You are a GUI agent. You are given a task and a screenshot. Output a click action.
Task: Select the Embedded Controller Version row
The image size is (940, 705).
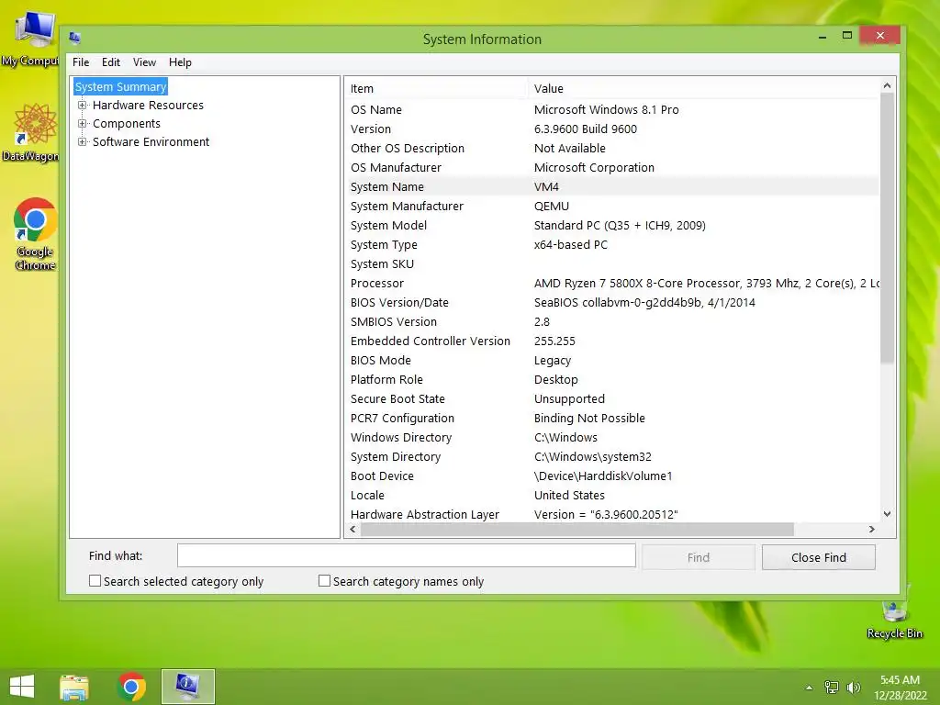click(x=612, y=341)
